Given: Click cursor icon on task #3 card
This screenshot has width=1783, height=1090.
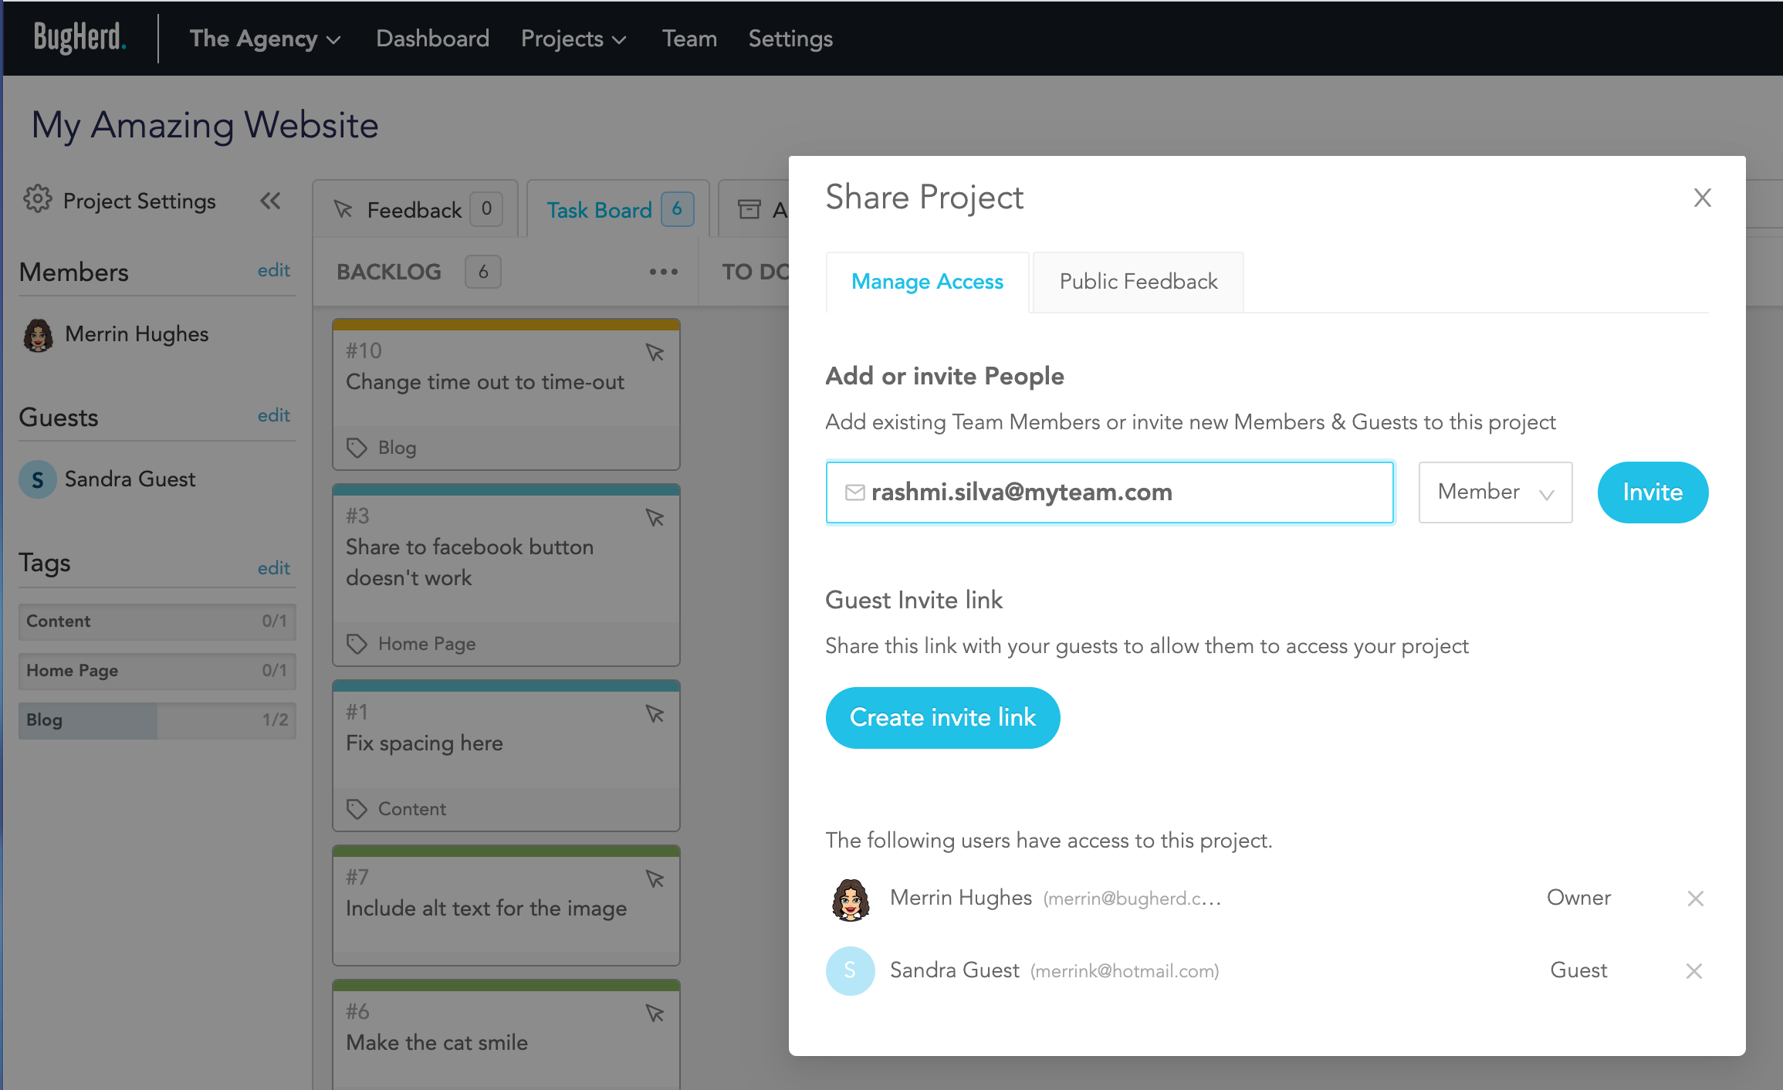Looking at the screenshot, I should click(655, 518).
